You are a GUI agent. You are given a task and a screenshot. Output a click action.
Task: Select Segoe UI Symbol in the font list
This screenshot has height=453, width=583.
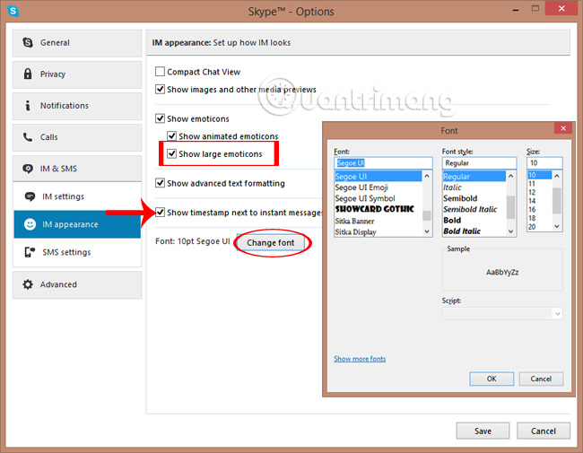point(379,198)
